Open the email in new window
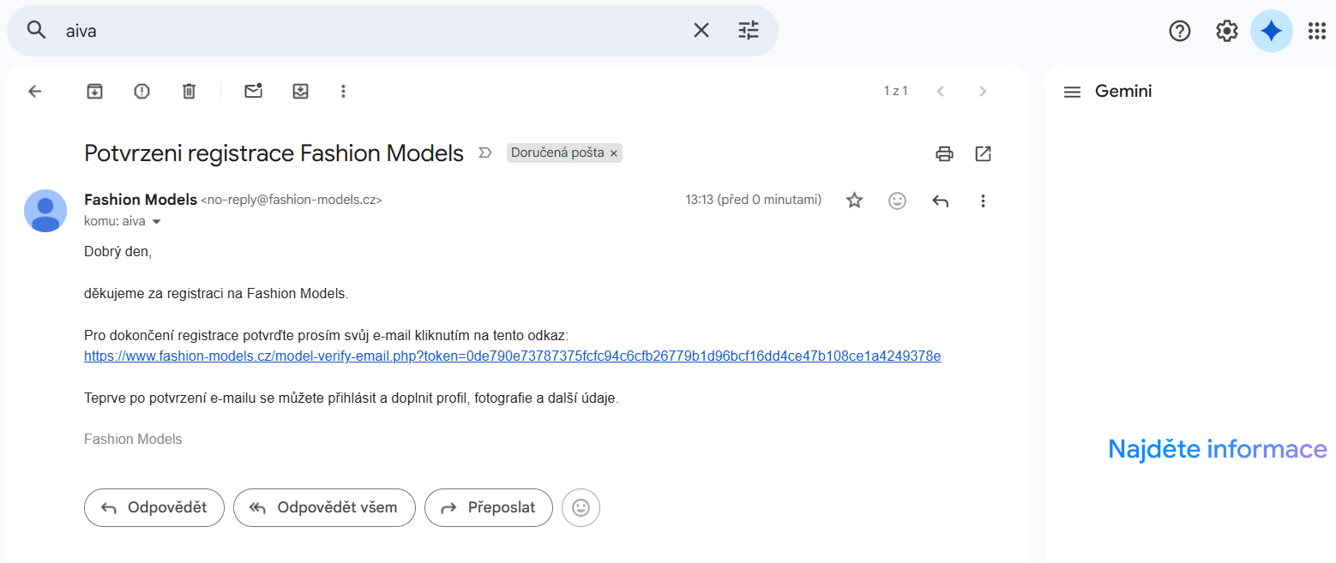The height and width of the screenshot is (563, 1336). click(983, 153)
